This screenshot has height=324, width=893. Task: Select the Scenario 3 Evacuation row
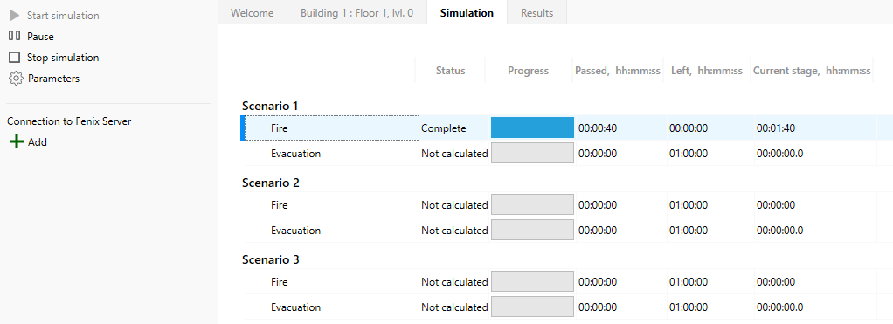(567, 307)
